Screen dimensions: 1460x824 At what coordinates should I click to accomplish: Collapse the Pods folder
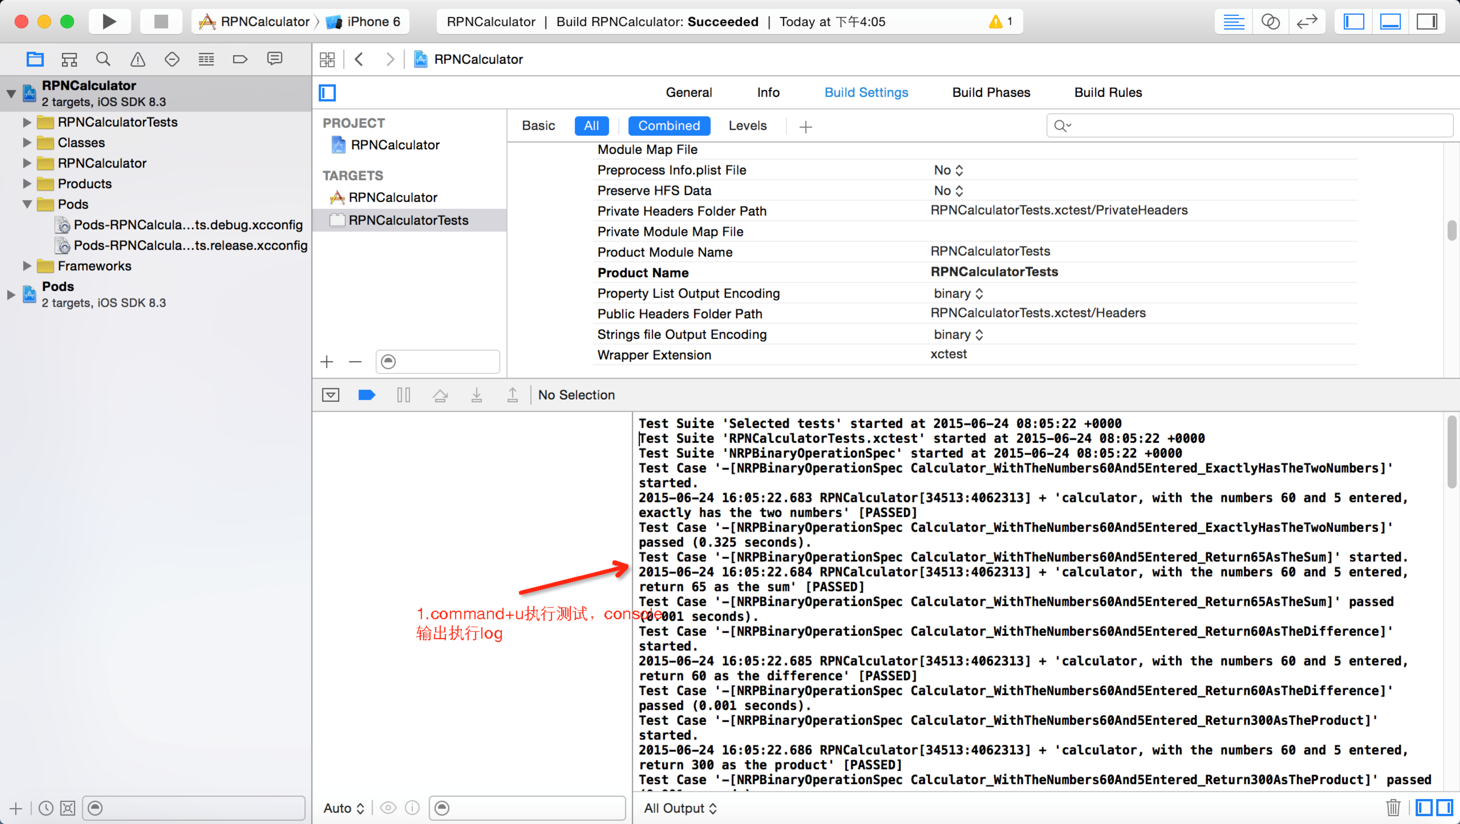click(x=27, y=204)
